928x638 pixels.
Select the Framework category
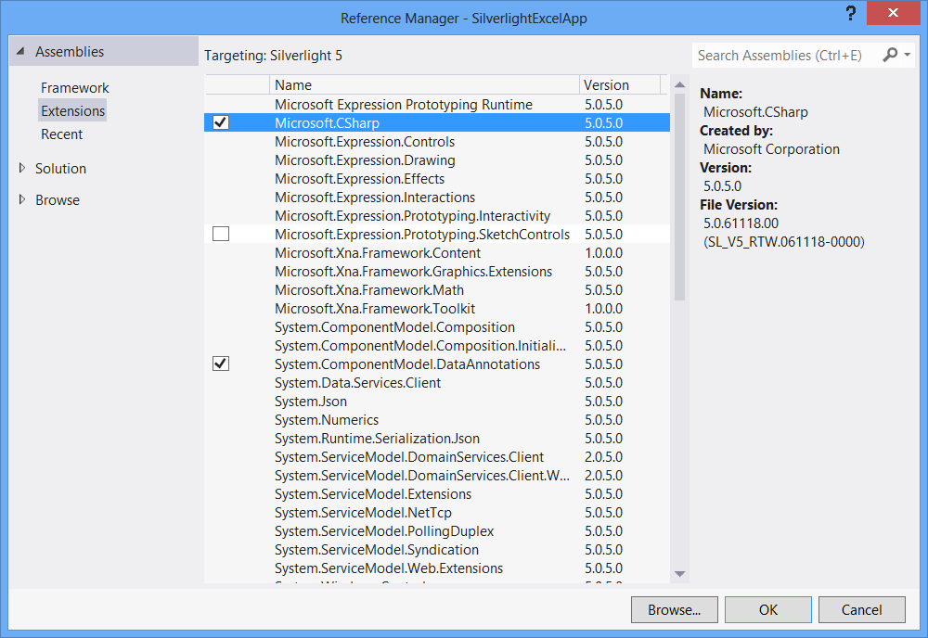point(74,88)
